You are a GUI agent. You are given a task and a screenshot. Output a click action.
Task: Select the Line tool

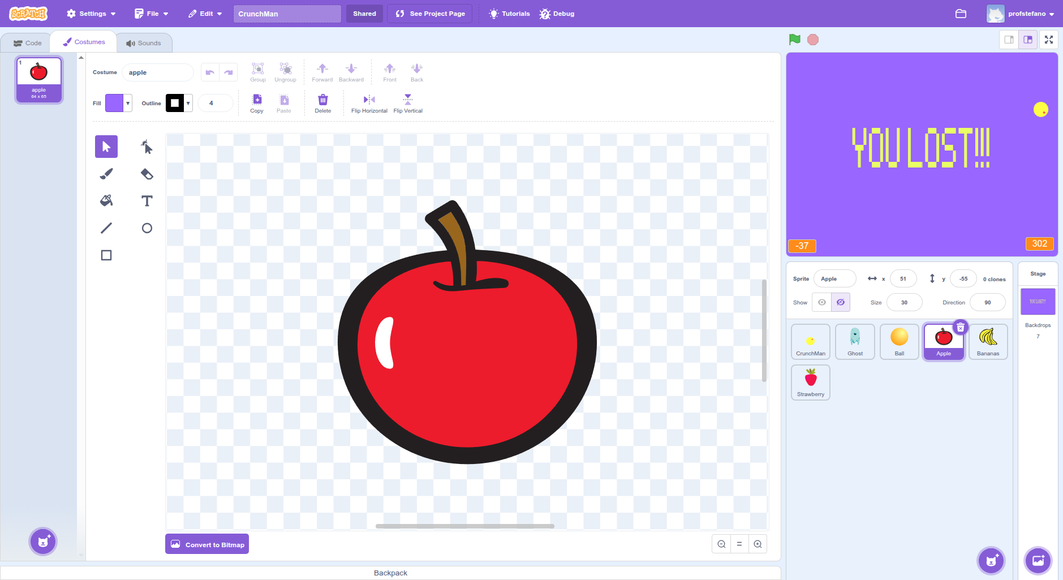[106, 228]
